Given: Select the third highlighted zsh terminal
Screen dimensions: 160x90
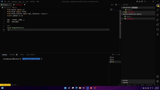Looking at the screenshot, I should point(115,62).
